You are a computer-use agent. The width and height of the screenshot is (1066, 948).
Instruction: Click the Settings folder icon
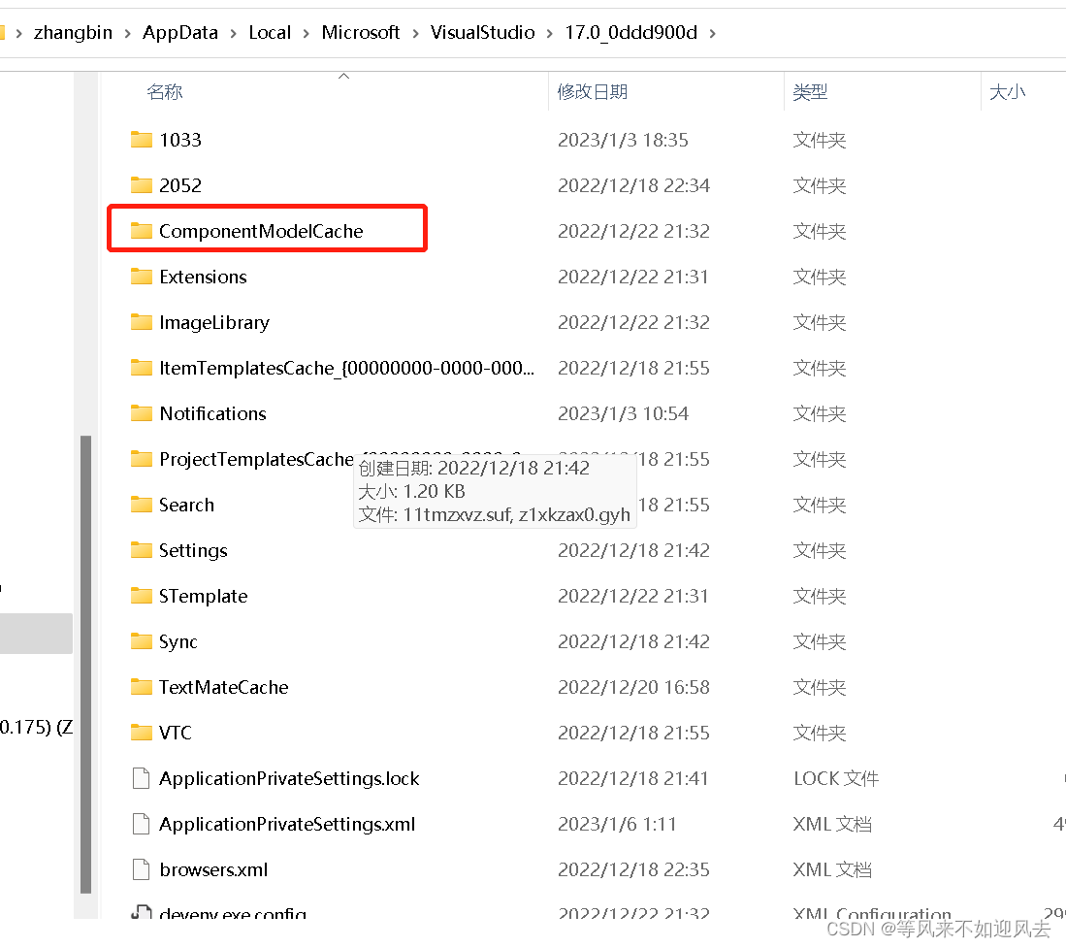(x=142, y=549)
